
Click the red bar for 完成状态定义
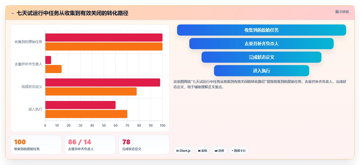tap(103, 82)
